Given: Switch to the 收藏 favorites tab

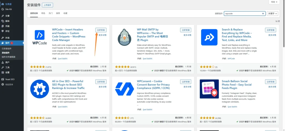Looking at the screenshot, I should click(65, 13).
